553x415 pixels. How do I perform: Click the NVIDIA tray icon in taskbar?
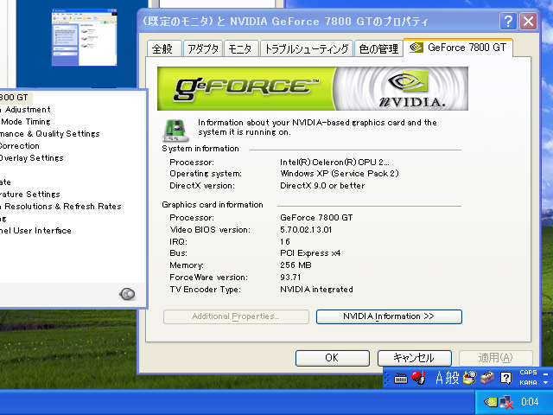490,402
